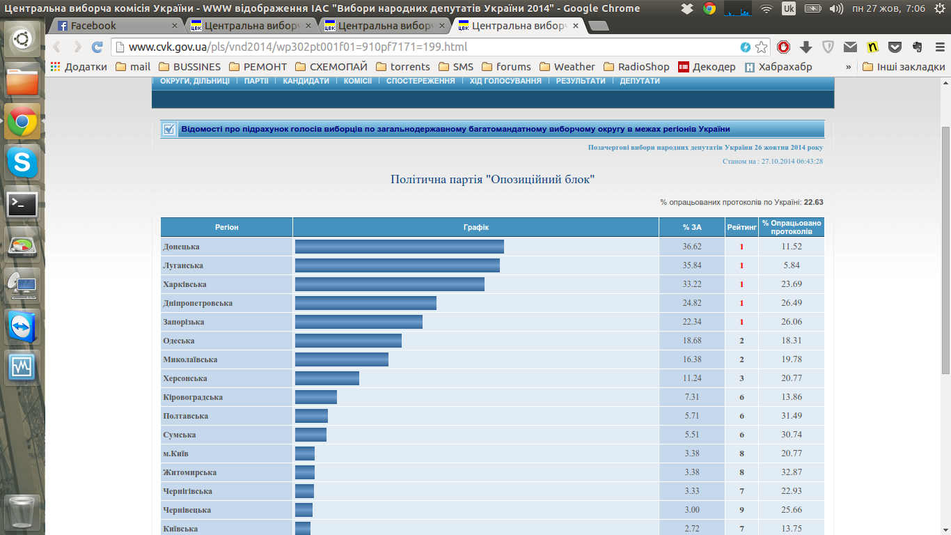
Task: Open Skype from the Ubuntu launcher
Action: [22, 163]
